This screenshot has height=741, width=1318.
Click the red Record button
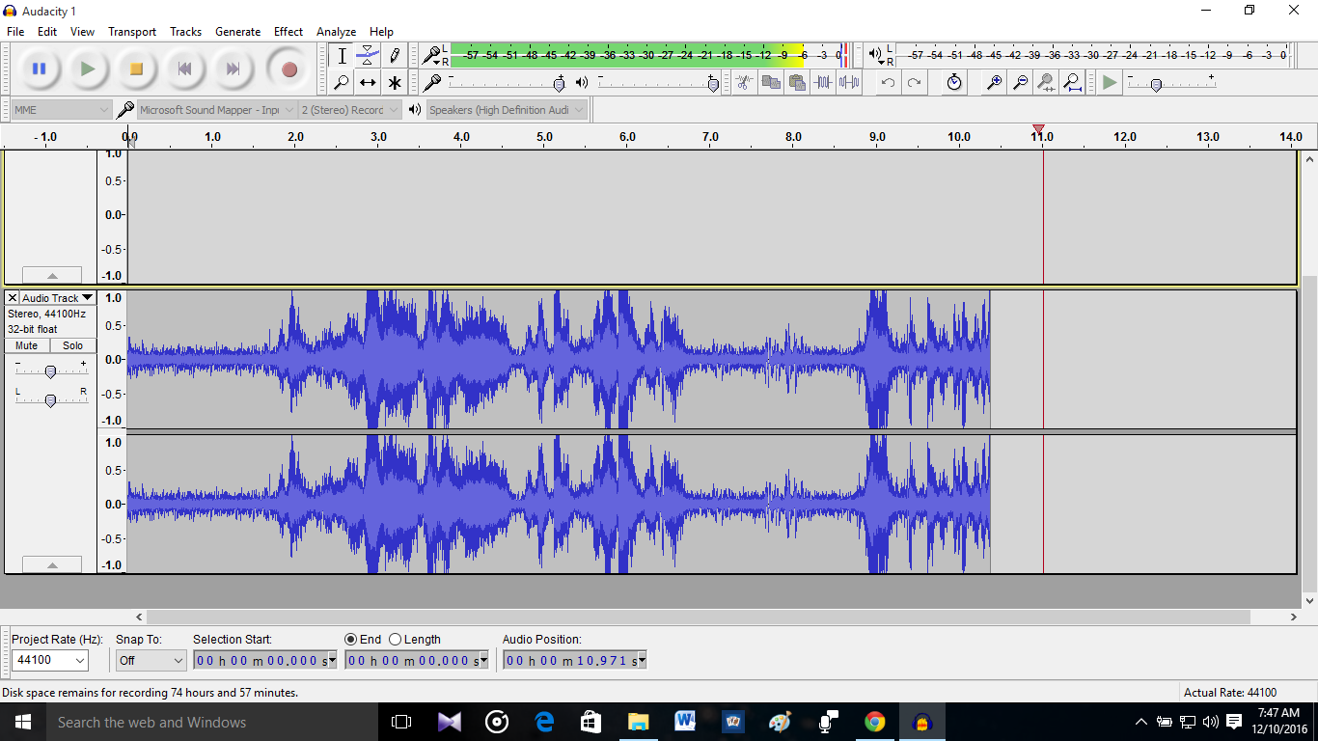288,69
